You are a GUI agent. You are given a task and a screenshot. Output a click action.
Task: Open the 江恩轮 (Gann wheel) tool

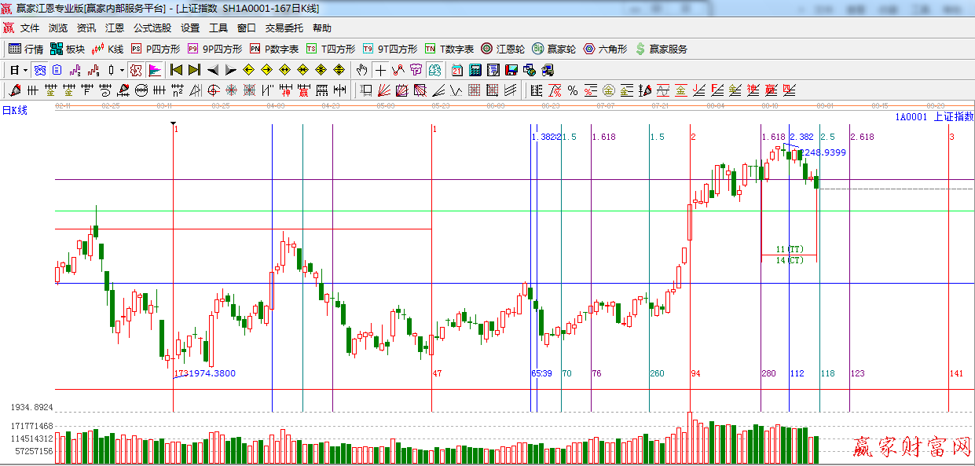497,49
